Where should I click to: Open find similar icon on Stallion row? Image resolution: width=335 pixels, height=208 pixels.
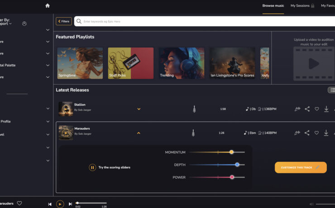tap(297, 109)
